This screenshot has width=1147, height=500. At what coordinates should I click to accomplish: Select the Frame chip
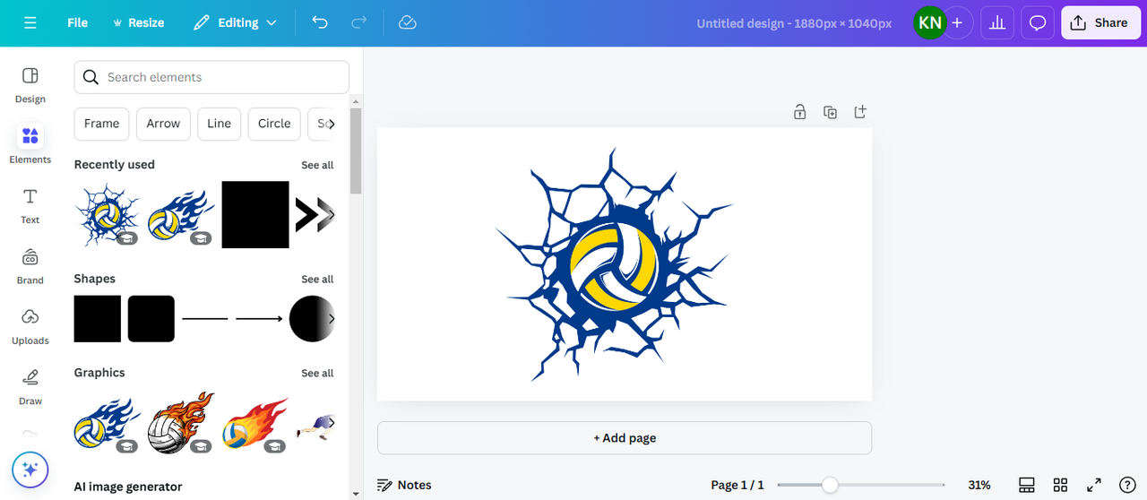(x=102, y=124)
